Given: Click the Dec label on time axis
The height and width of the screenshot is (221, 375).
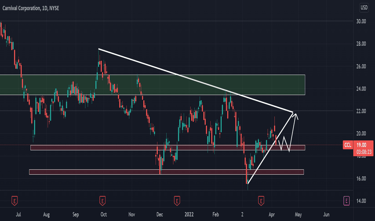Looking at the screenshot, I should point(159,214).
